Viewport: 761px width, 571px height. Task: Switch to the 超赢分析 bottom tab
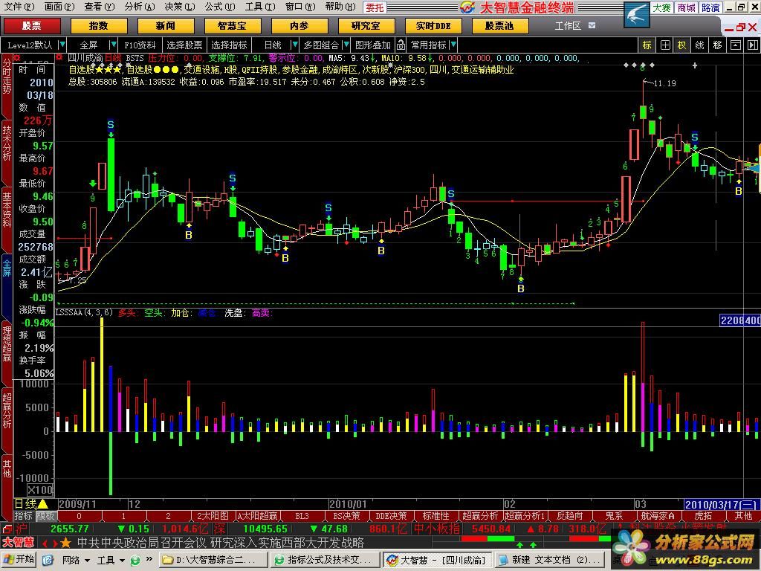480,515
